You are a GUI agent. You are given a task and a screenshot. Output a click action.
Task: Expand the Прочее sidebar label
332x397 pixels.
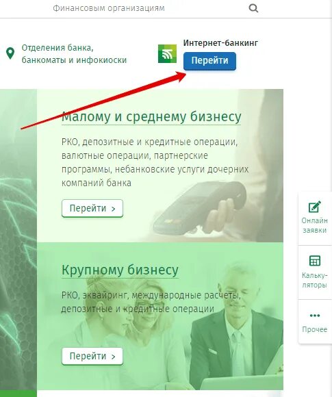(x=314, y=329)
